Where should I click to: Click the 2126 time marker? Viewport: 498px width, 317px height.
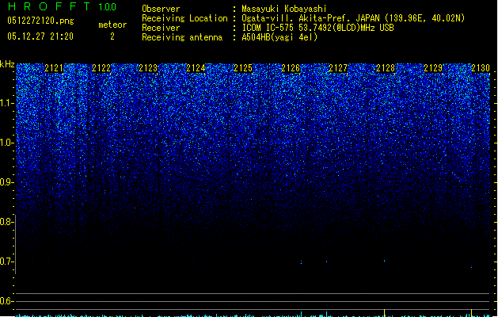point(291,68)
